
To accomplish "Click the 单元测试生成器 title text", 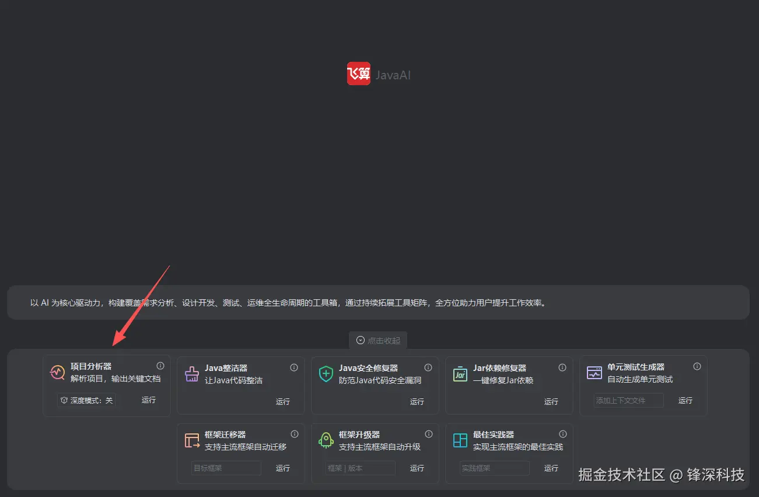I will click(636, 367).
